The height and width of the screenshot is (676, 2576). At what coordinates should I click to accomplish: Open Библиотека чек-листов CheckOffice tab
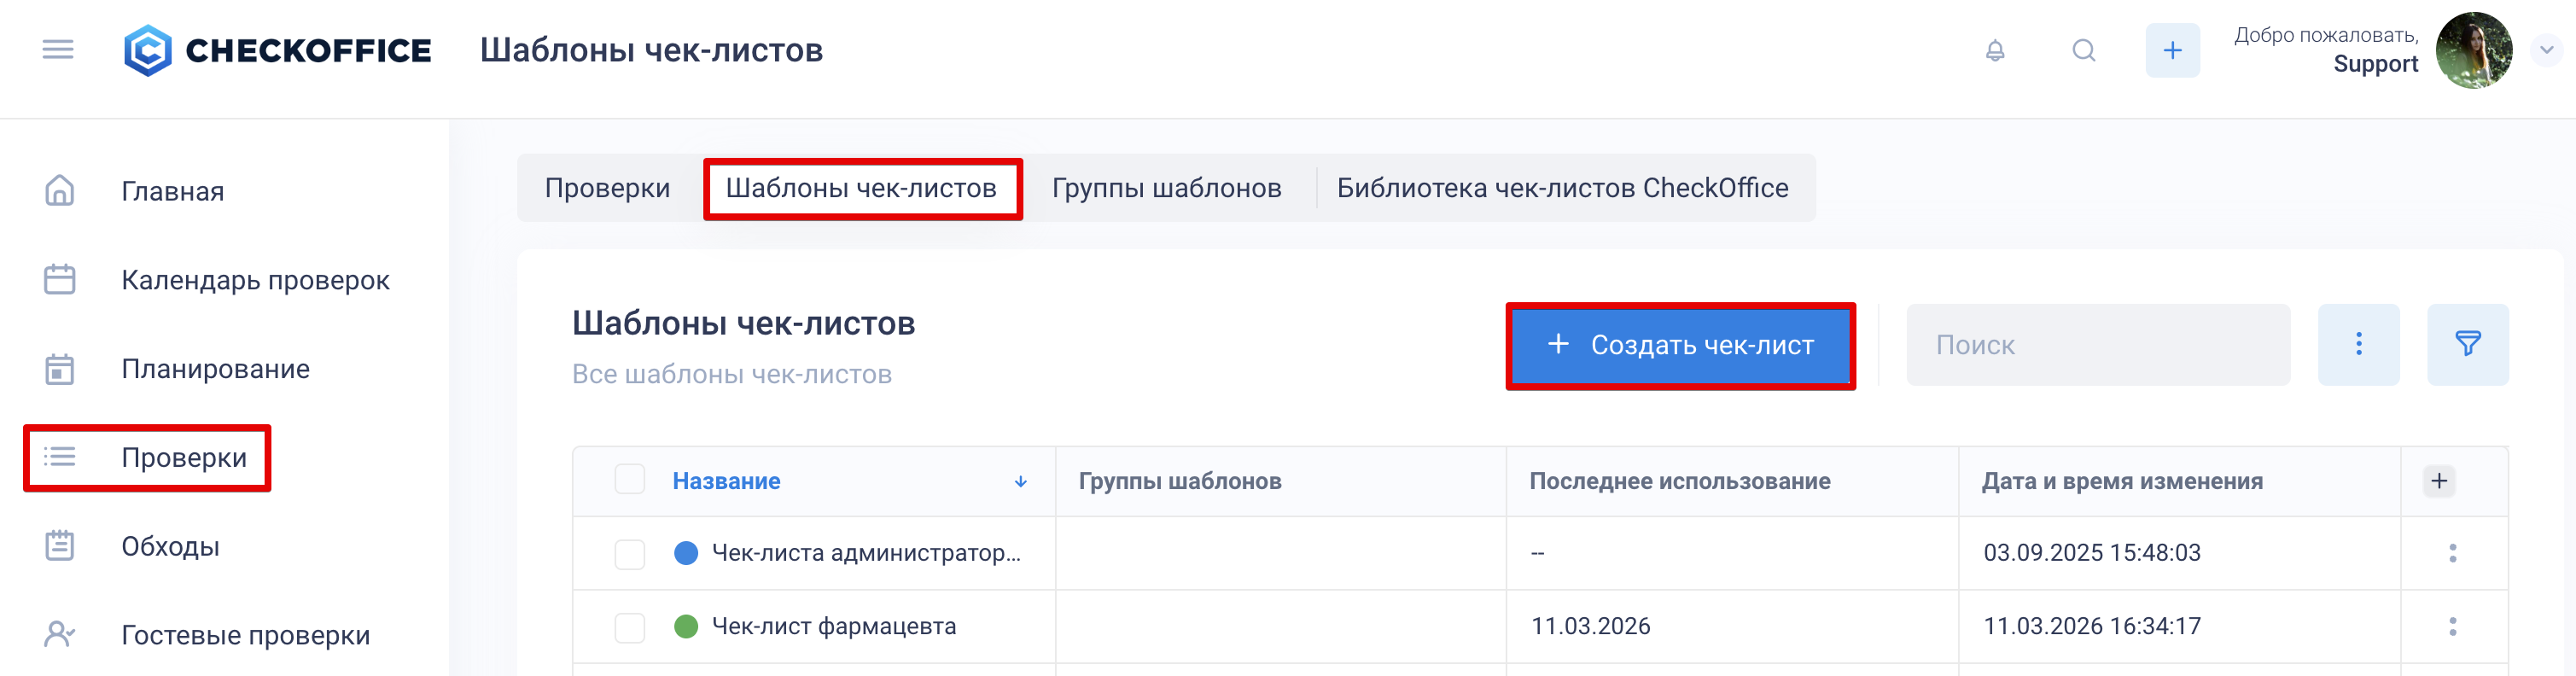click(1562, 188)
